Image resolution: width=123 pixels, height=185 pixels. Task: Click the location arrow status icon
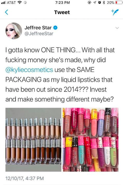pos(95,2)
